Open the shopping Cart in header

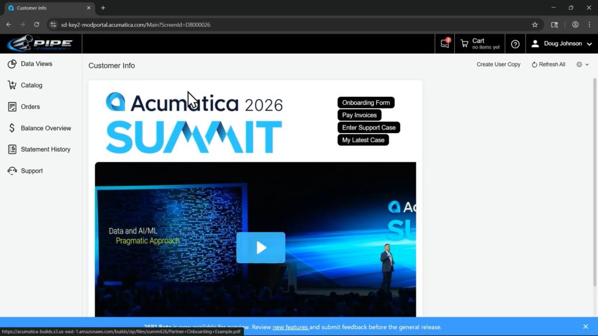click(480, 44)
